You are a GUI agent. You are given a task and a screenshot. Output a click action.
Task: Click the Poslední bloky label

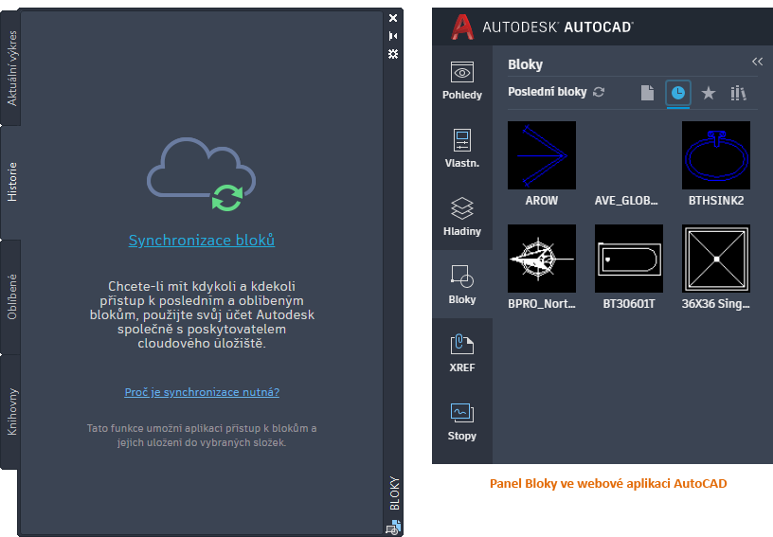point(548,92)
